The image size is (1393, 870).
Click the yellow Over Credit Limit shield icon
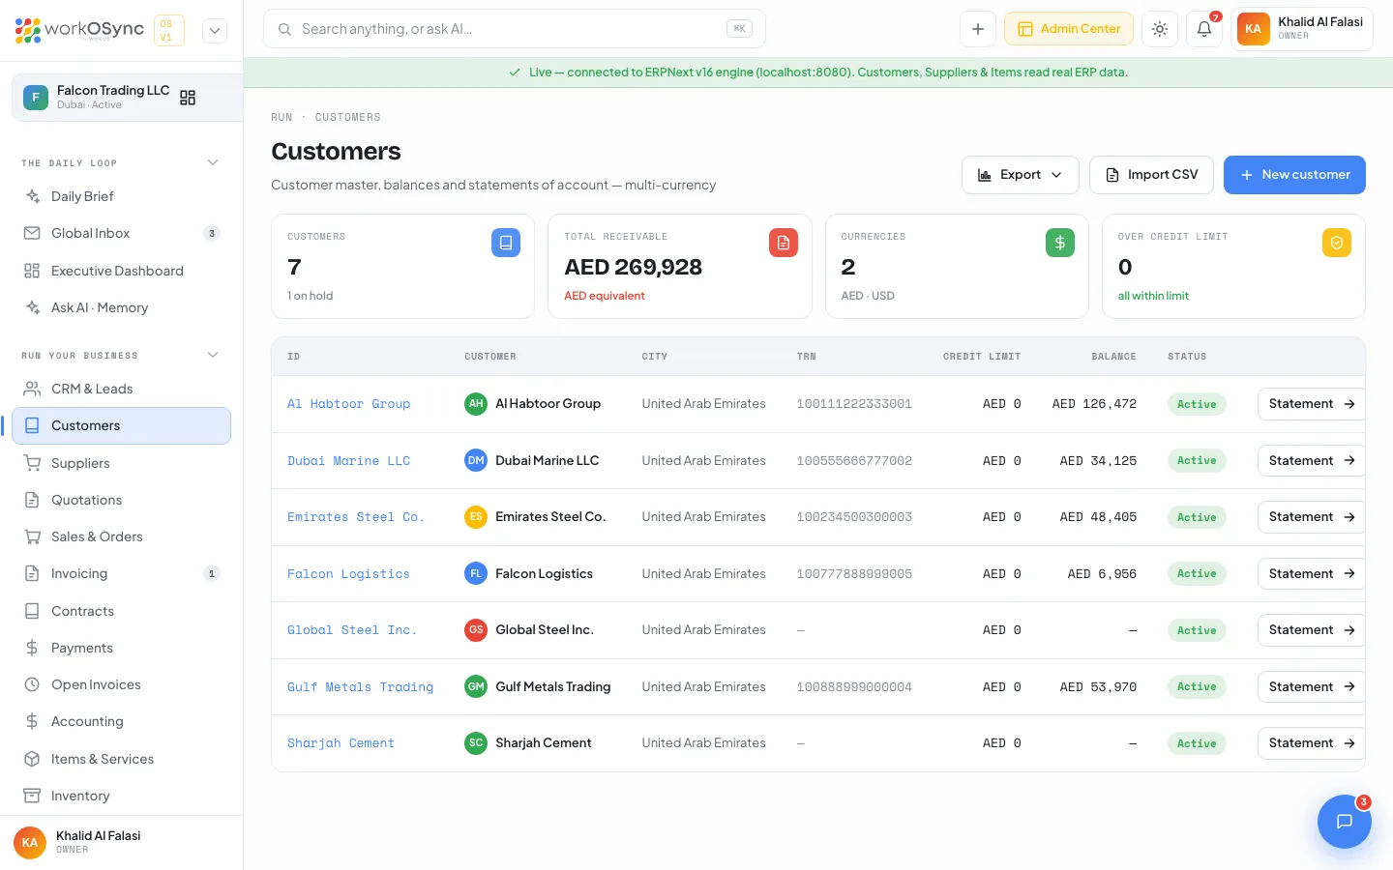pos(1337,243)
